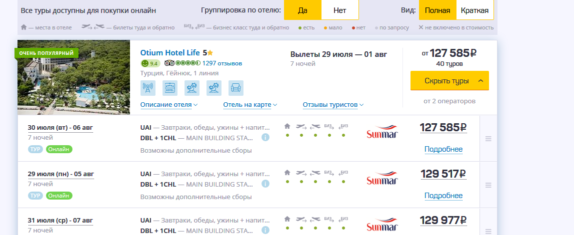Click the armchair amenity icon

click(x=236, y=88)
